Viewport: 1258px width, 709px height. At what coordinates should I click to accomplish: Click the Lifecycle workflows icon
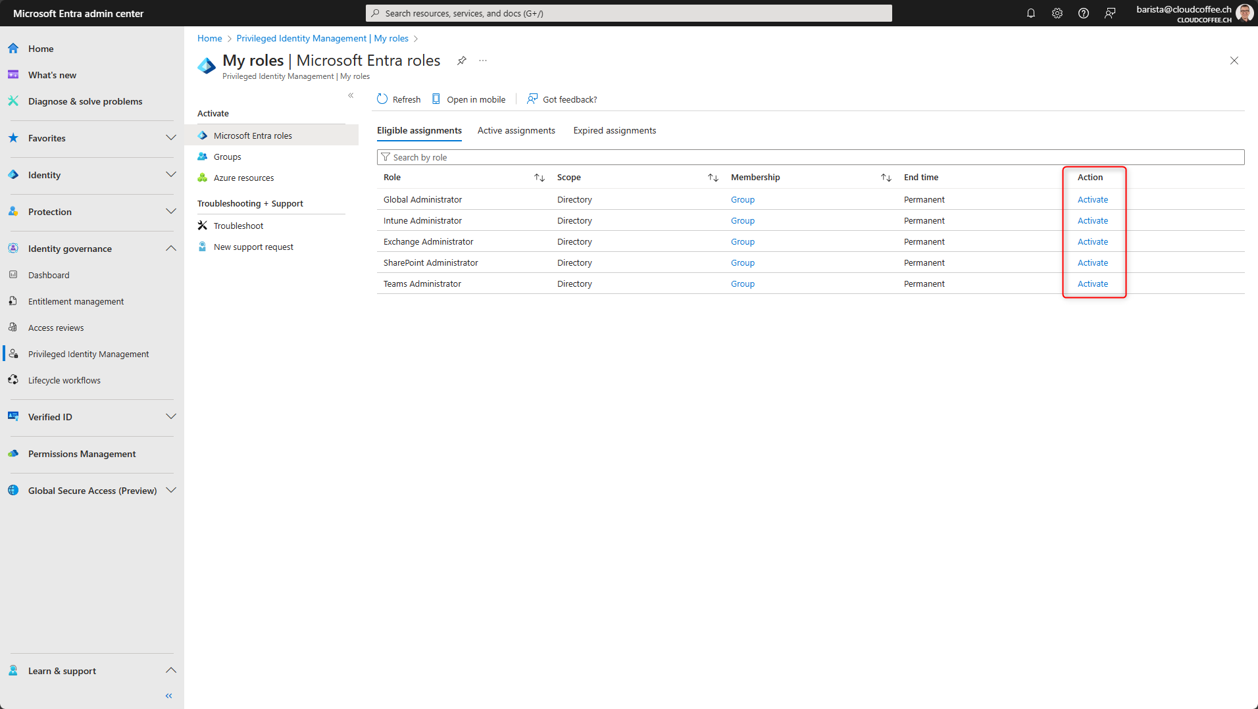pos(13,380)
